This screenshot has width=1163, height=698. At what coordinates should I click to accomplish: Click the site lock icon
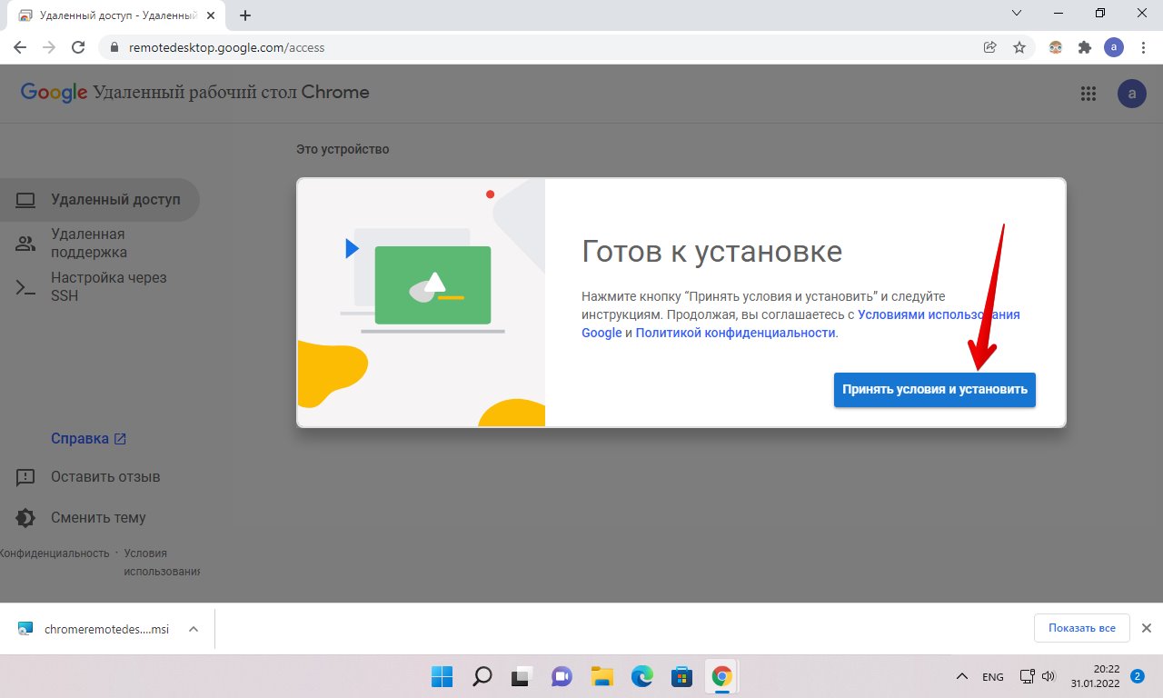click(114, 47)
